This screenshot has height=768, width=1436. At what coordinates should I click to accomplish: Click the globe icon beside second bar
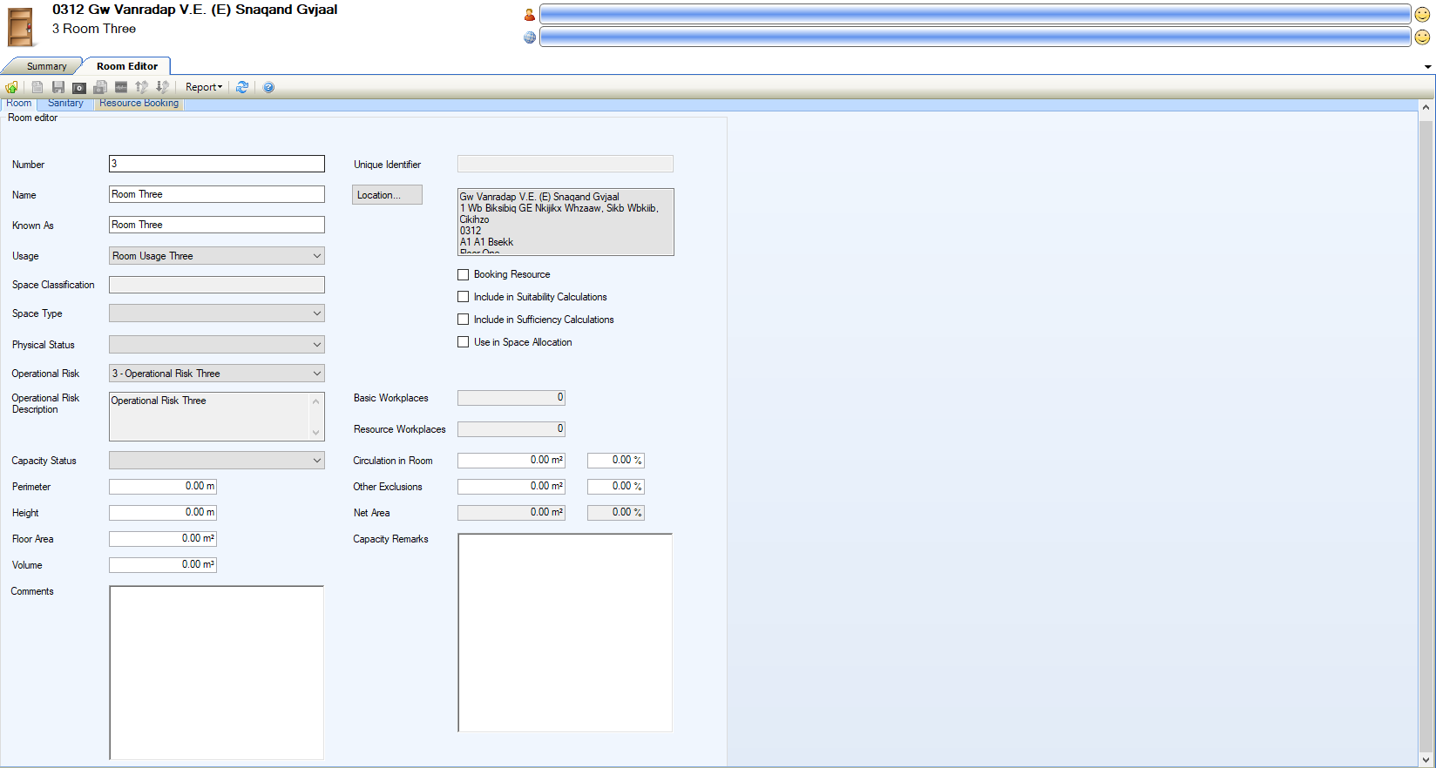pos(529,37)
